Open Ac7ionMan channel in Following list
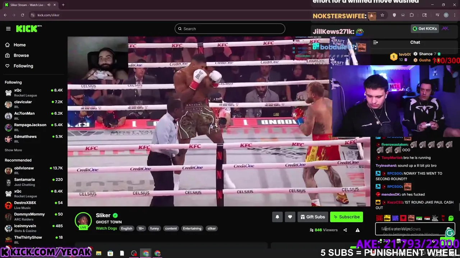 point(34,116)
